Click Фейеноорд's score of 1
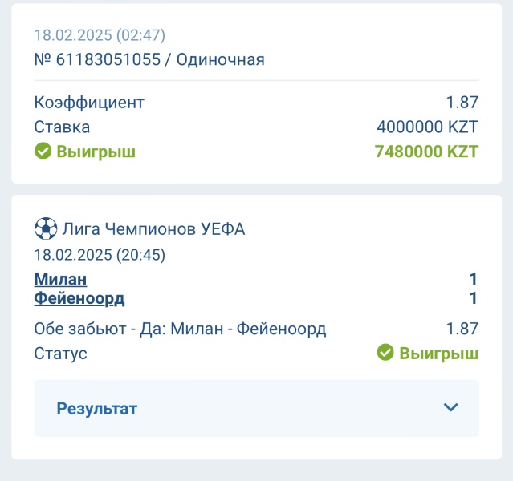The width and height of the screenshot is (513, 481). [x=473, y=298]
